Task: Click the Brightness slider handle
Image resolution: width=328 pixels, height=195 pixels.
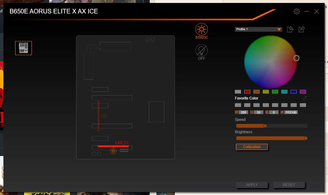Action: pyautogui.click(x=306, y=138)
